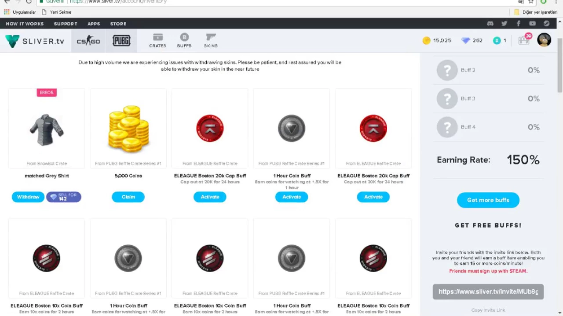Bookmark this page with star icon
The image size is (563, 316).
[x=531, y=2]
